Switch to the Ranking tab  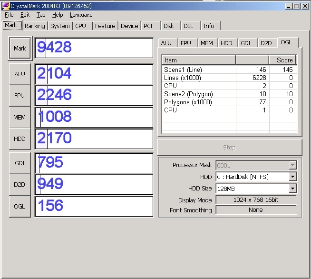35,26
